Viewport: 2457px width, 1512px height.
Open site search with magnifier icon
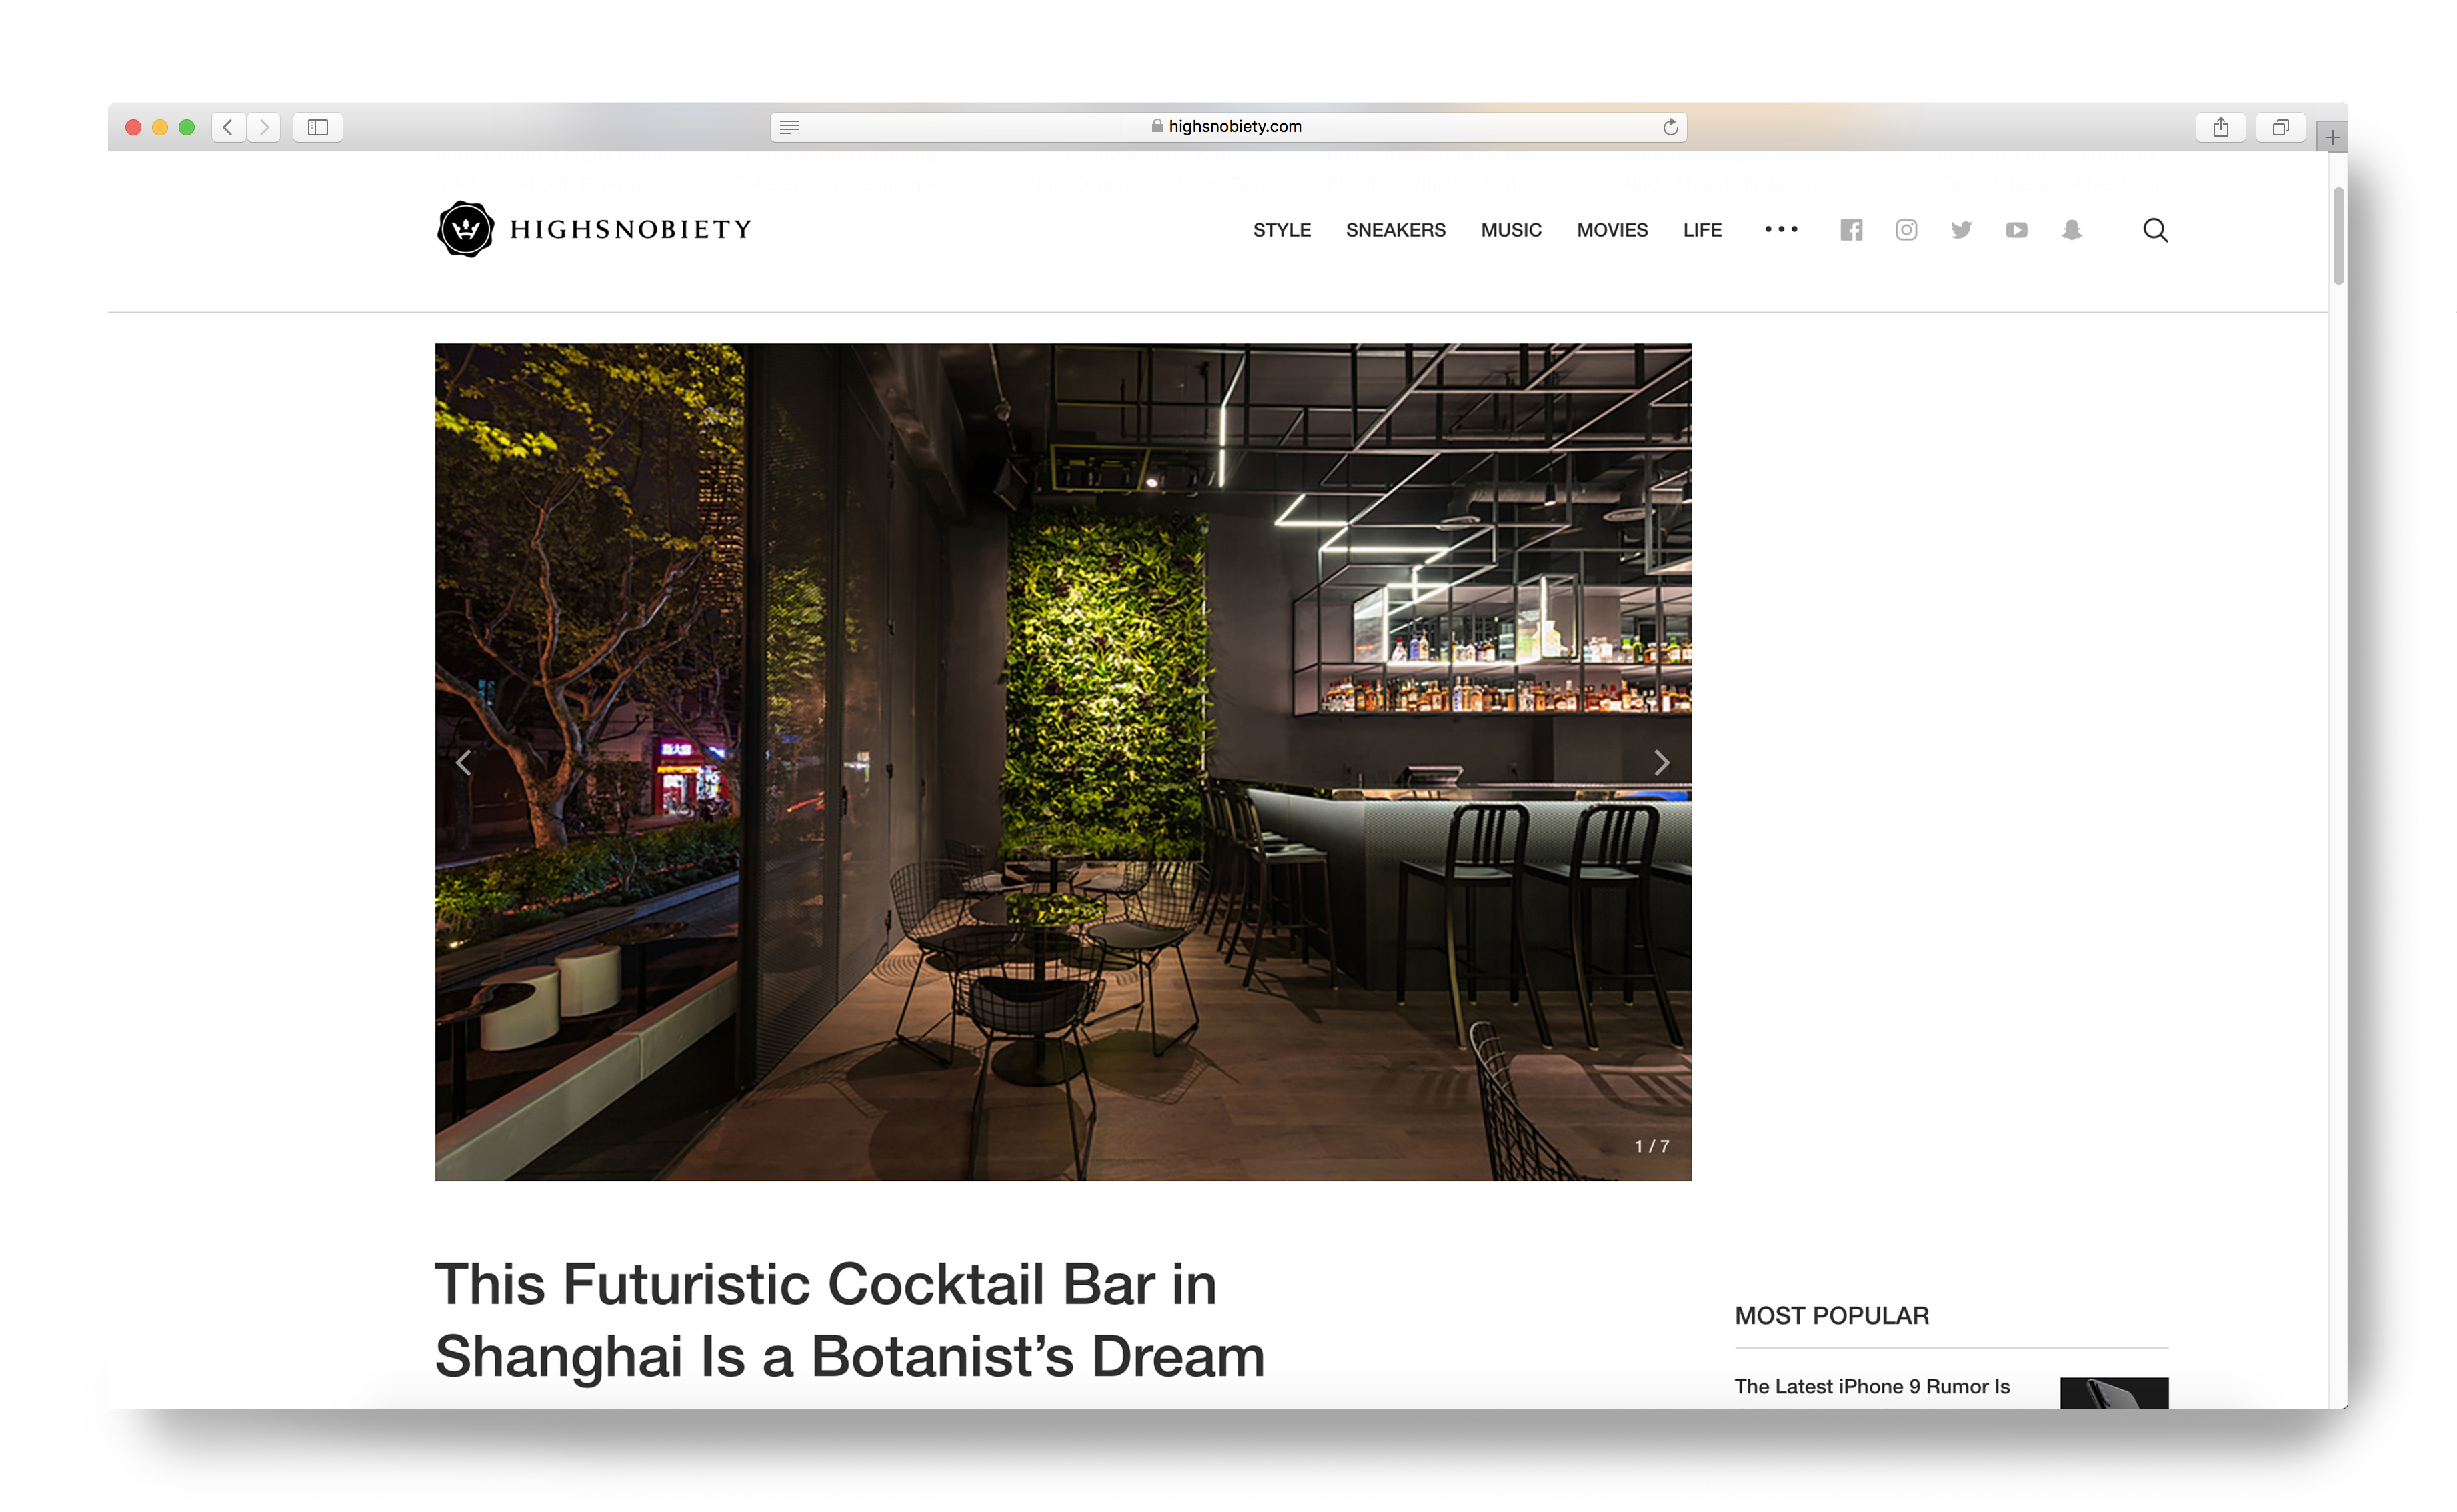click(x=2155, y=230)
